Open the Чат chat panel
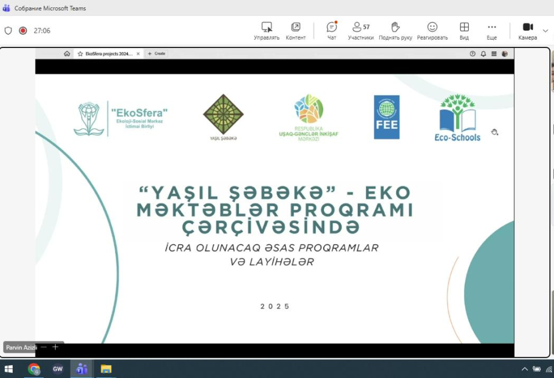 [332, 31]
